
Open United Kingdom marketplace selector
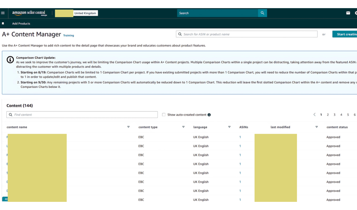pos(85,13)
